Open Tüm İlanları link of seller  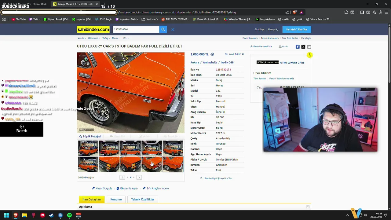point(260,79)
